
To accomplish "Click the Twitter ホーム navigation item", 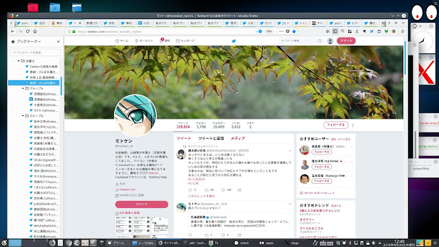I will pos(122,41).
